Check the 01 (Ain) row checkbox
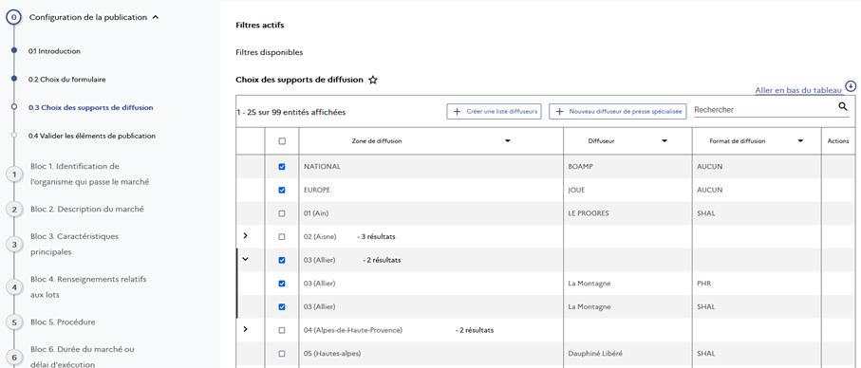Viewport: 861px width, 368px height. 282,213
